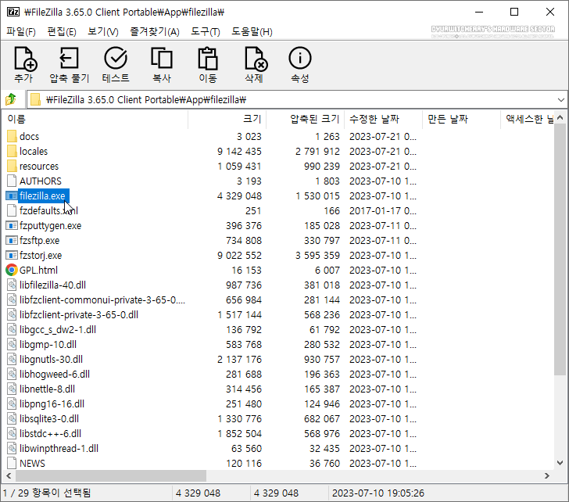The height and width of the screenshot is (502, 569).
Task: Sort by the 액세스한 날짜 column header
Action: coord(528,119)
